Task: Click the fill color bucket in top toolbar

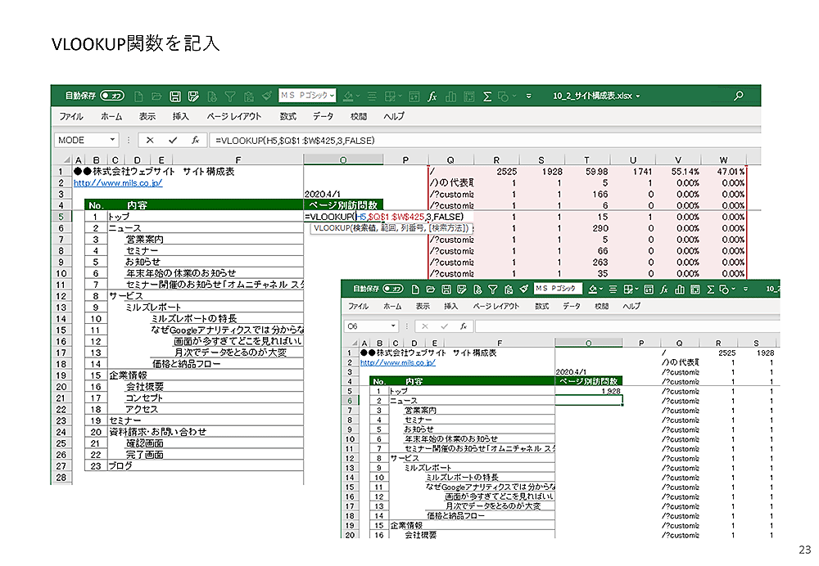Action: tap(350, 96)
